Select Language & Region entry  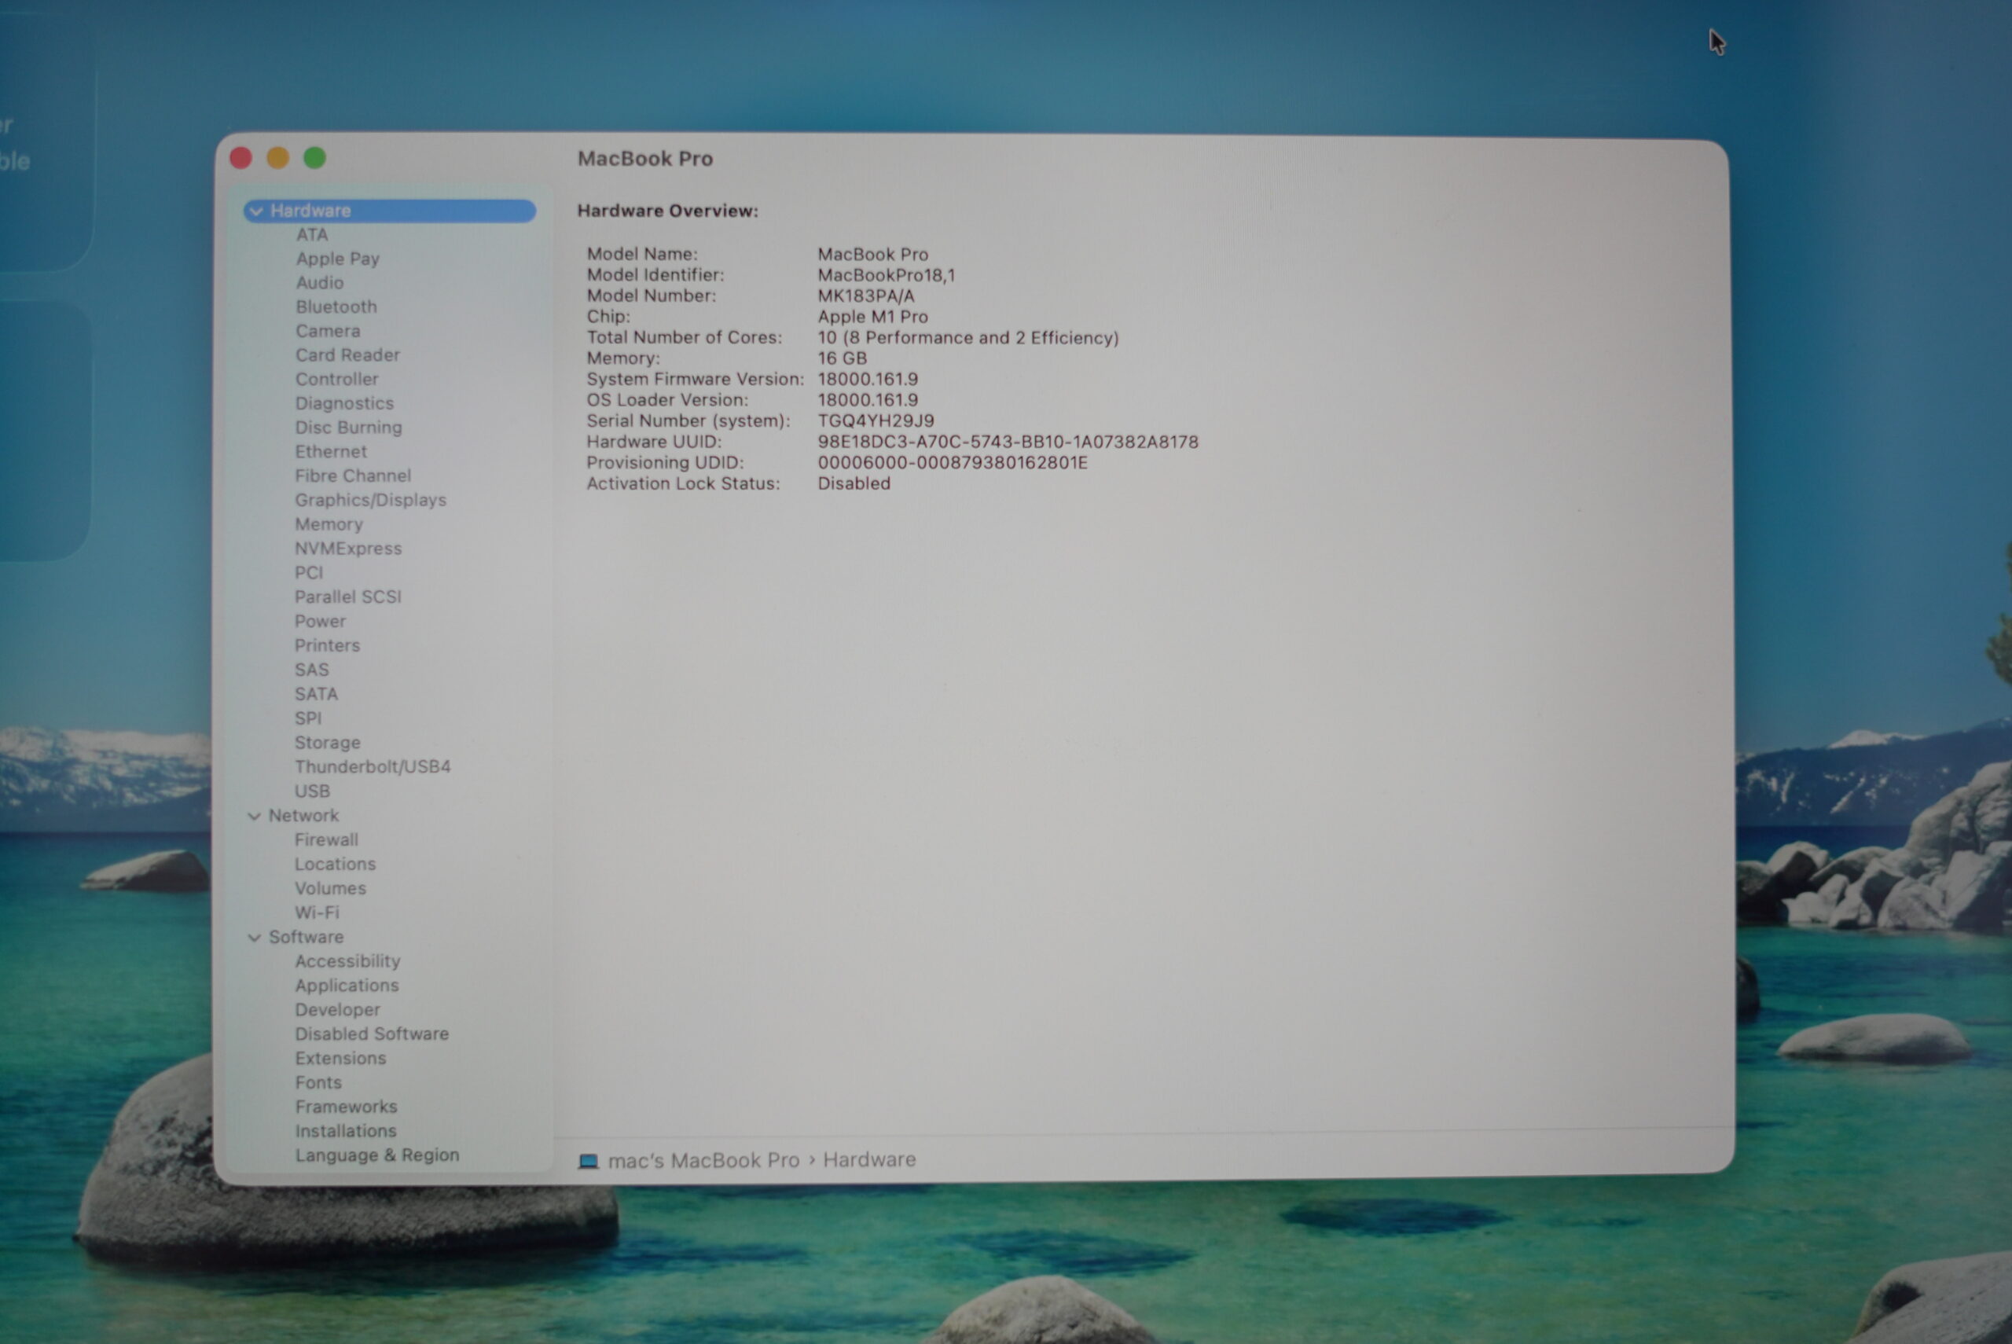pyautogui.click(x=377, y=1155)
